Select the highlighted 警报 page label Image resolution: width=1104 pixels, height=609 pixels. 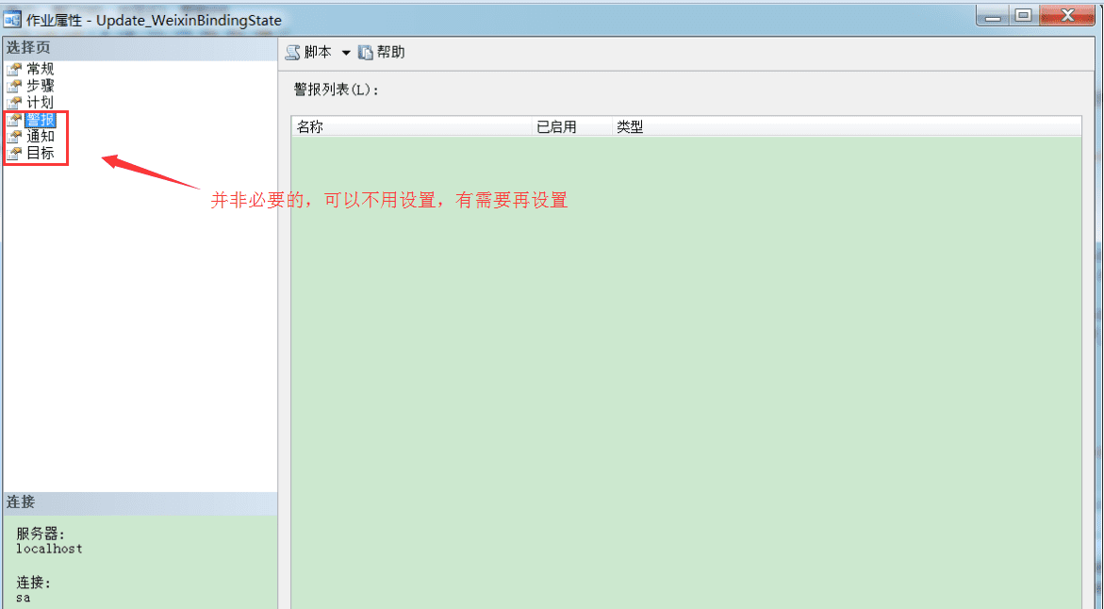(41, 120)
